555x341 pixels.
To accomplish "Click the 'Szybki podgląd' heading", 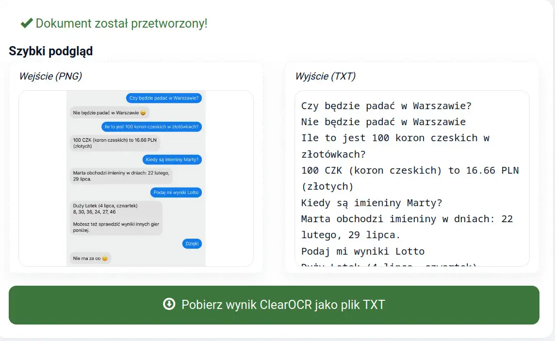I will [x=51, y=50].
